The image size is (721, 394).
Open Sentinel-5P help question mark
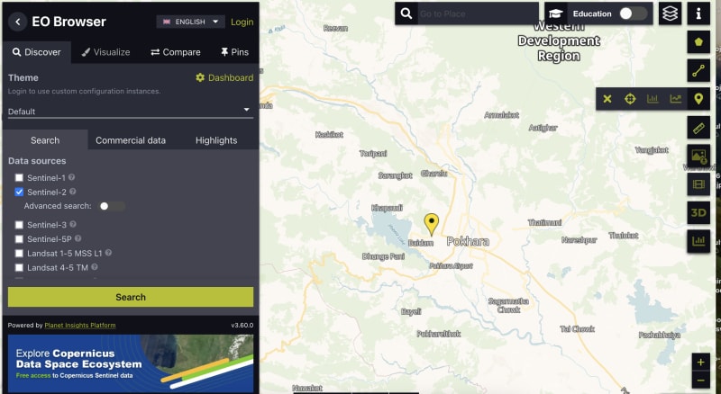(78, 238)
